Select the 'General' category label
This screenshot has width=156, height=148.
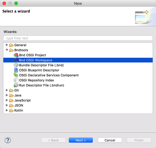(20, 45)
